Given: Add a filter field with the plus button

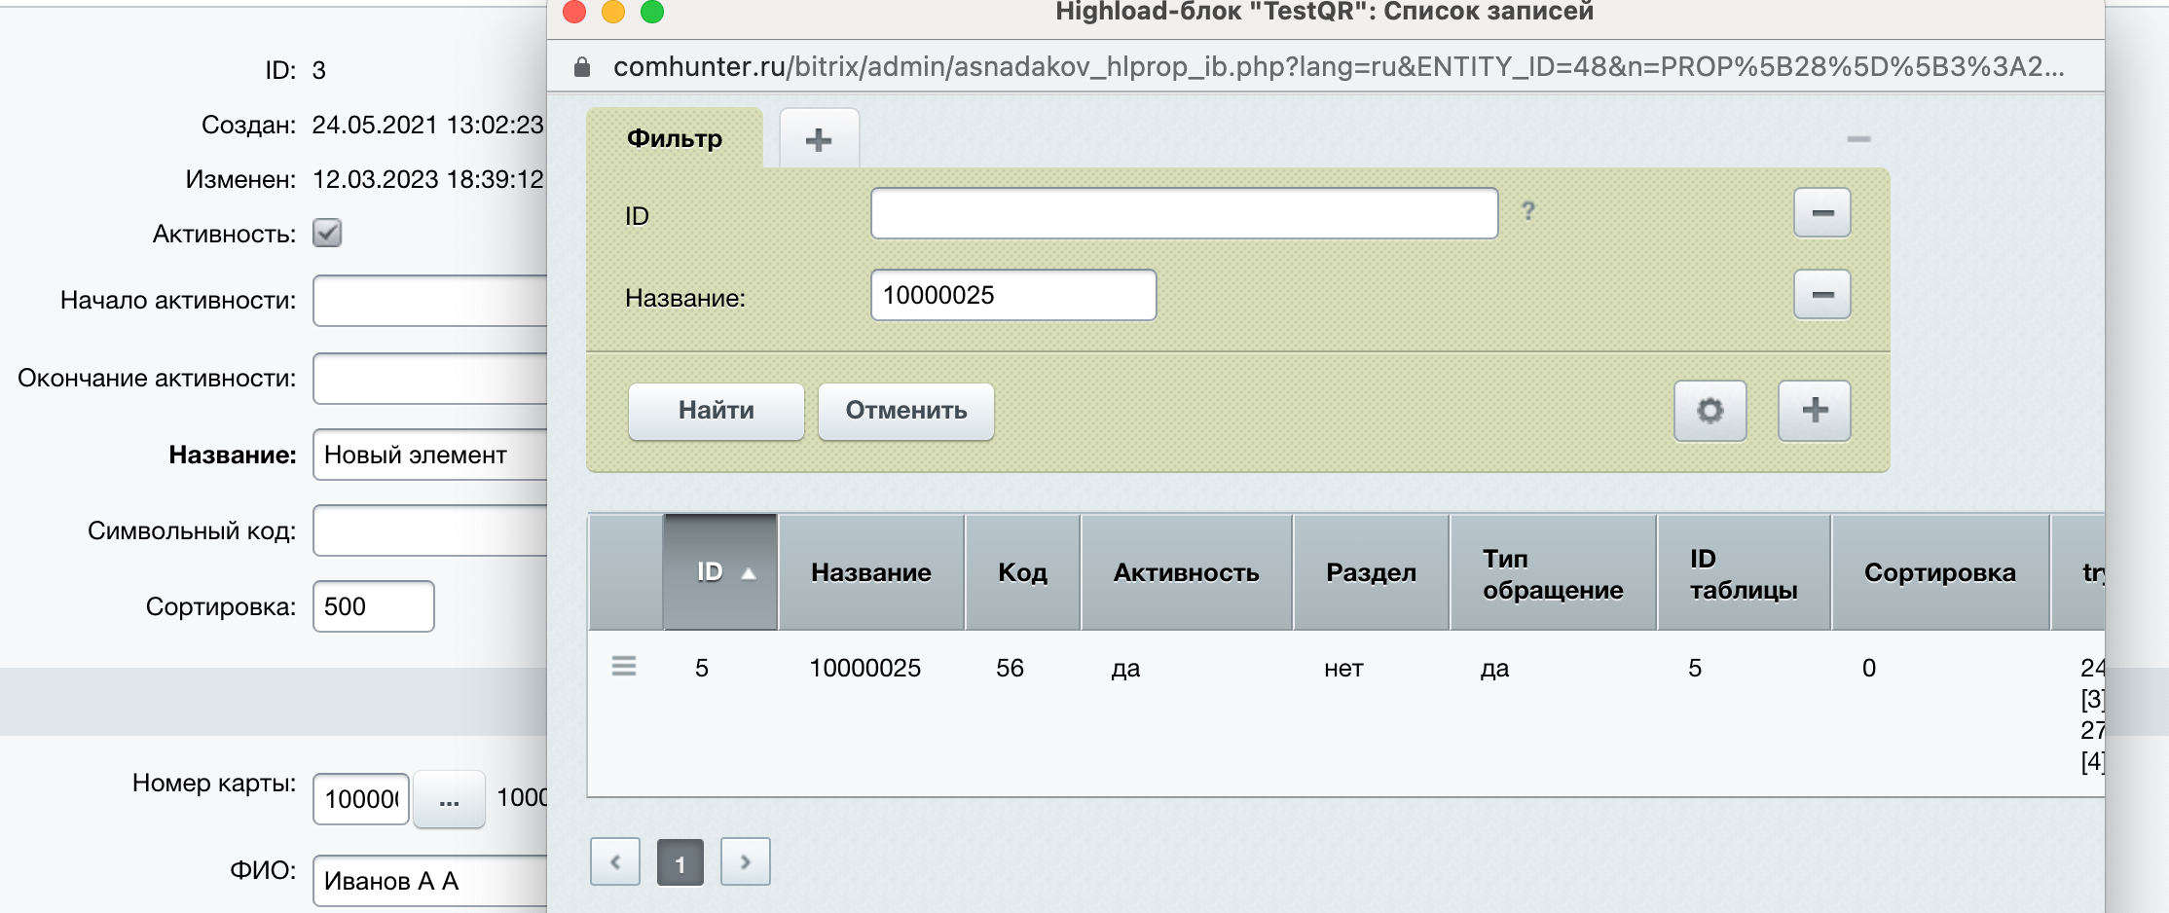Looking at the screenshot, I should click(1815, 411).
